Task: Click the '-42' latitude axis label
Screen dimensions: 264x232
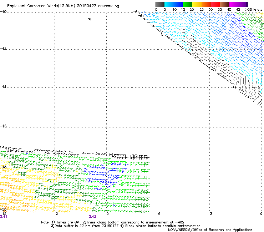Action: click(x=3, y=49)
